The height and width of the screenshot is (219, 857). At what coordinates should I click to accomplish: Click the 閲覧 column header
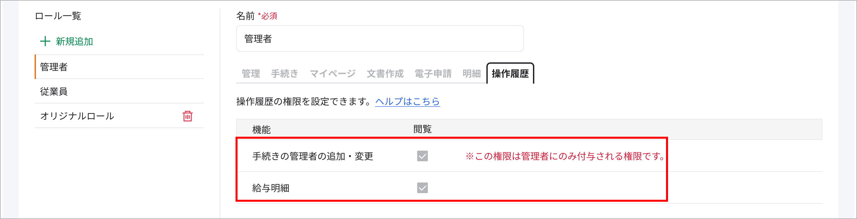tap(422, 129)
